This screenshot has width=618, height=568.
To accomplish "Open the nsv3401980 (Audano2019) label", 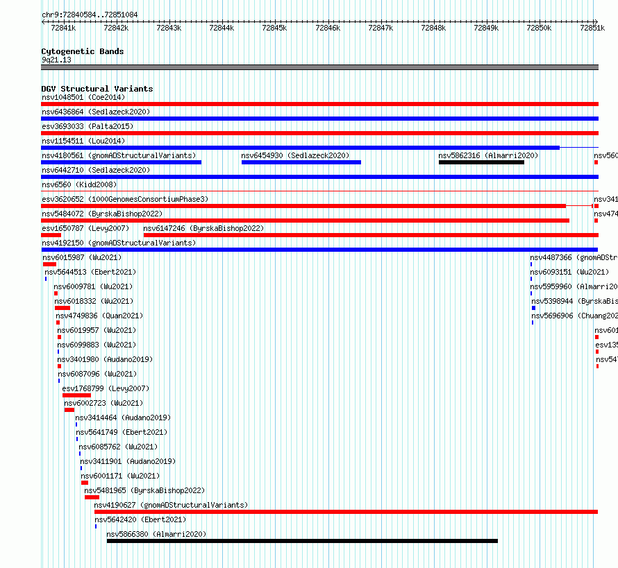I will [x=105, y=359].
